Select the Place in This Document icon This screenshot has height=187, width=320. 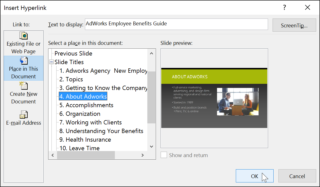pyautogui.click(x=24, y=61)
